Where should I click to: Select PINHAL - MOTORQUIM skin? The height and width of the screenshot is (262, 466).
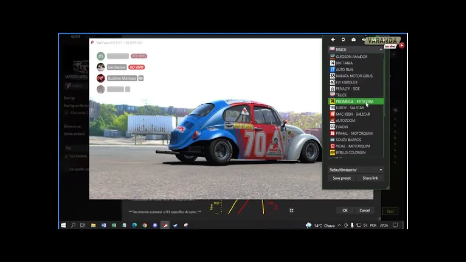pos(356,133)
